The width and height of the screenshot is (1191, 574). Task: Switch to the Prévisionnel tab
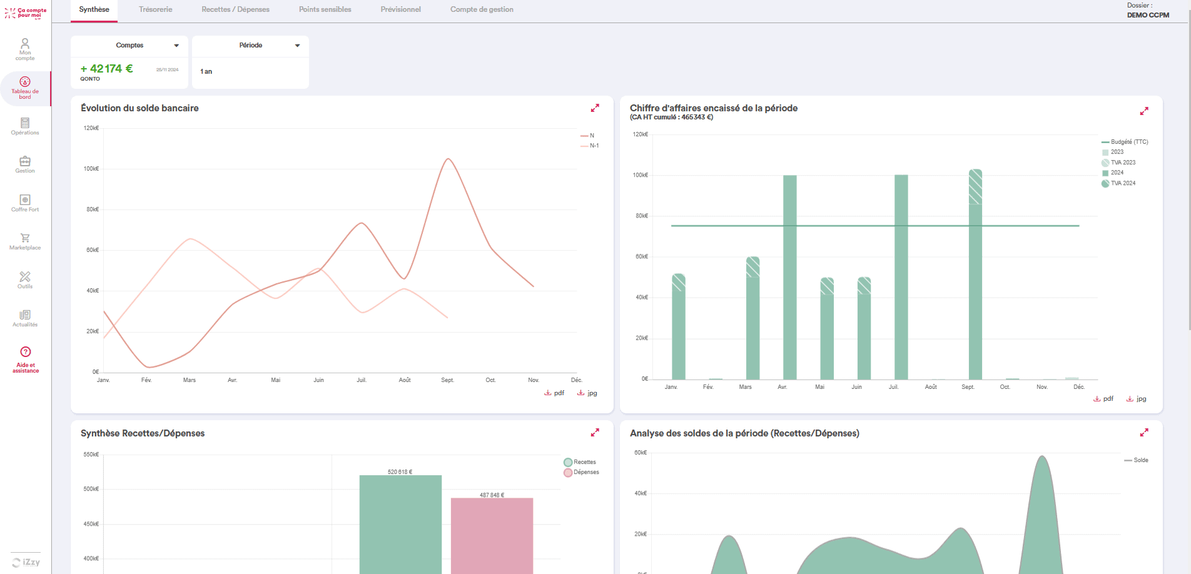coord(400,9)
